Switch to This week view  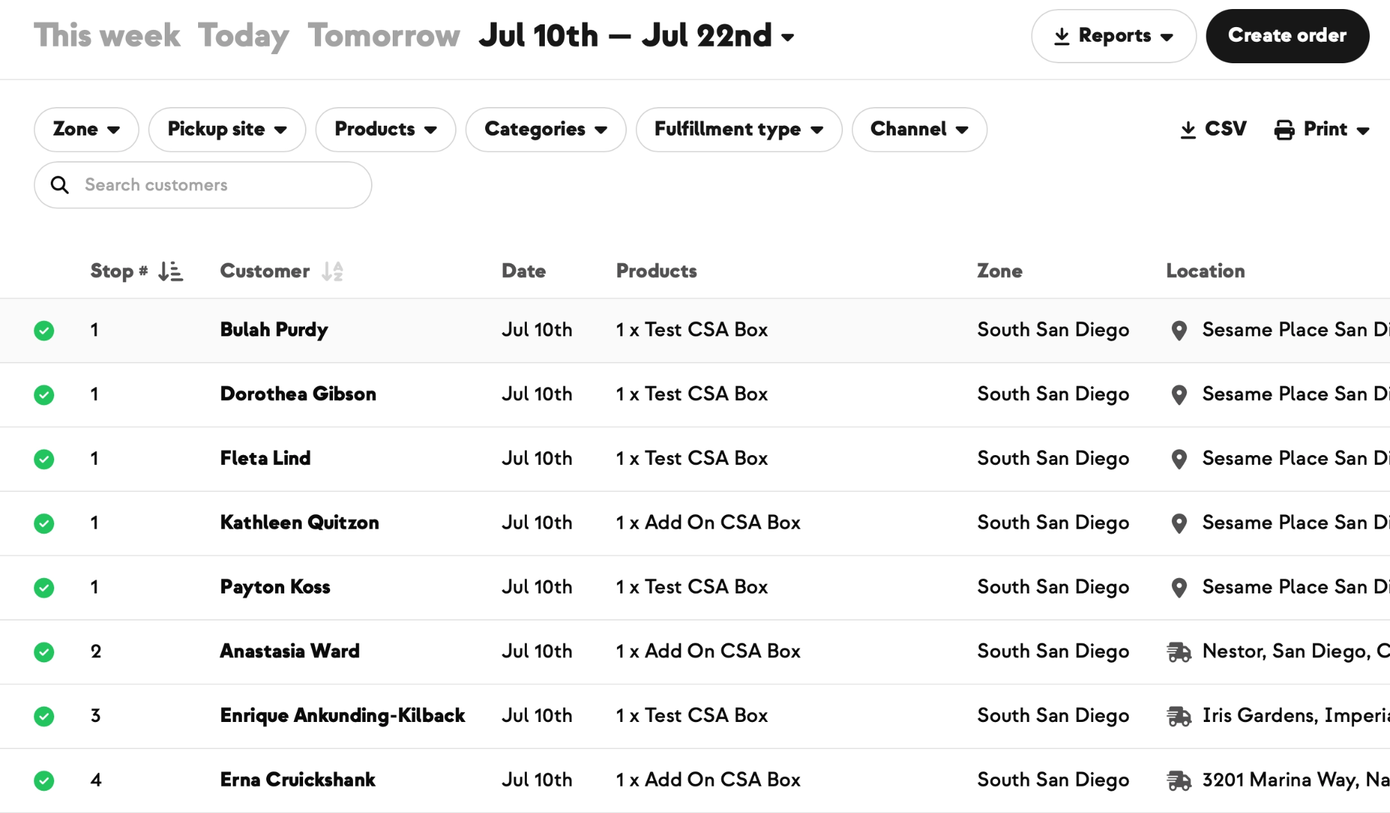[107, 35]
